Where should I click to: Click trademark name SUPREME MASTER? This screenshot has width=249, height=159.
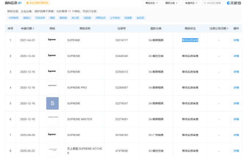(x=79, y=119)
